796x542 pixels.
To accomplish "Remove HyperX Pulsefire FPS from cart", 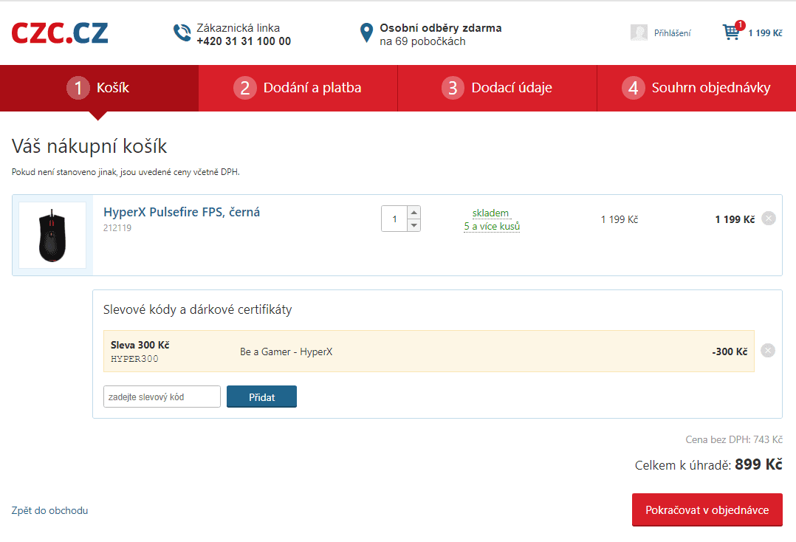I will (769, 219).
